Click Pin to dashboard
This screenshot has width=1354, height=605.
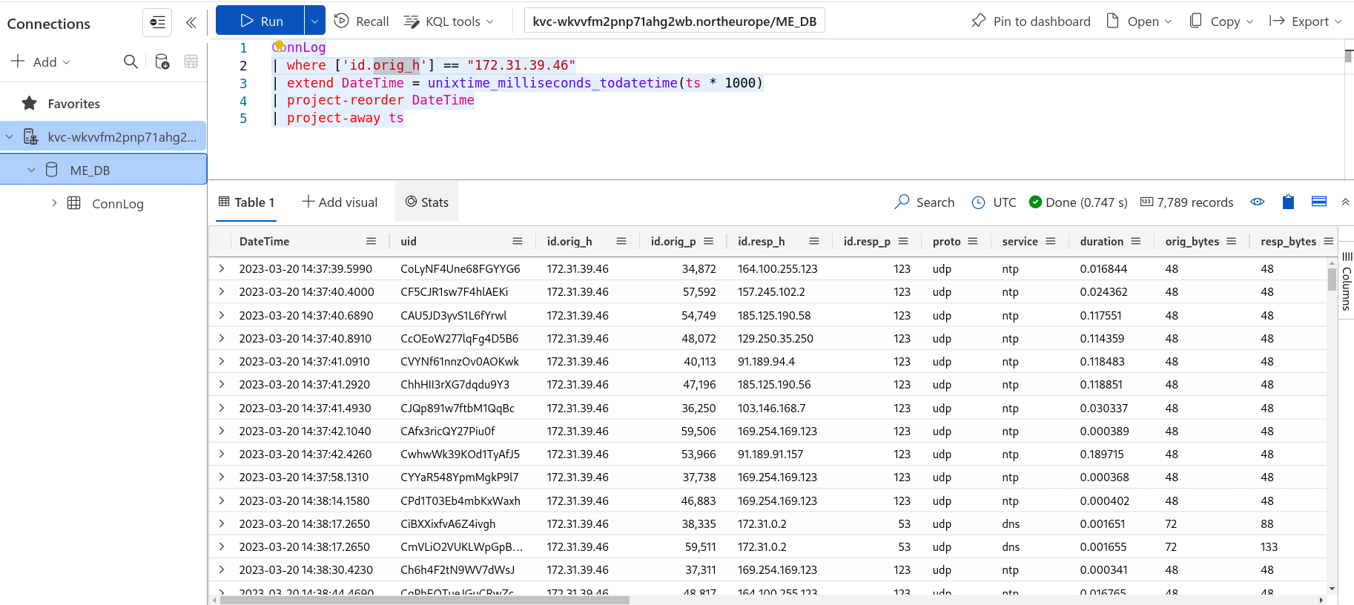(1031, 22)
